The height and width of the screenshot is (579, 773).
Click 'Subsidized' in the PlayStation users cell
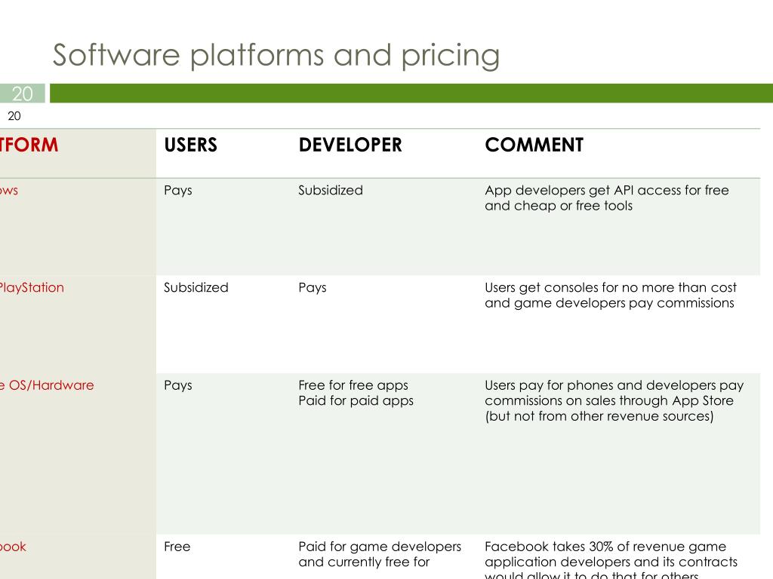point(196,287)
